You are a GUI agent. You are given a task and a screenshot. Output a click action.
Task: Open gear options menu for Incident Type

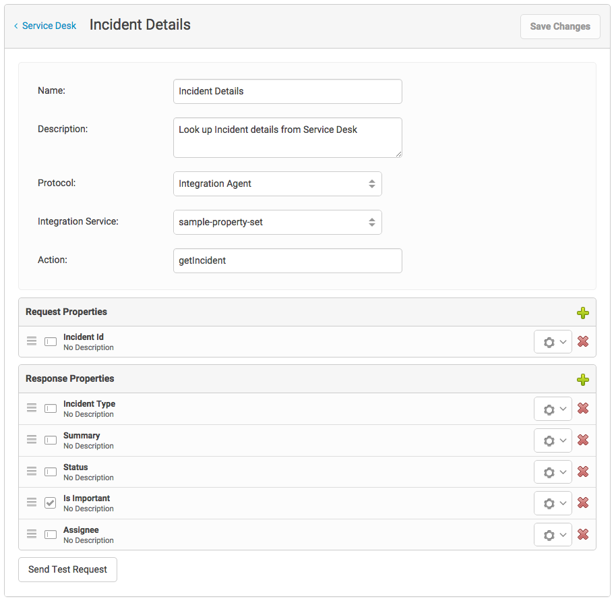pyautogui.click(x=553, y=409)
